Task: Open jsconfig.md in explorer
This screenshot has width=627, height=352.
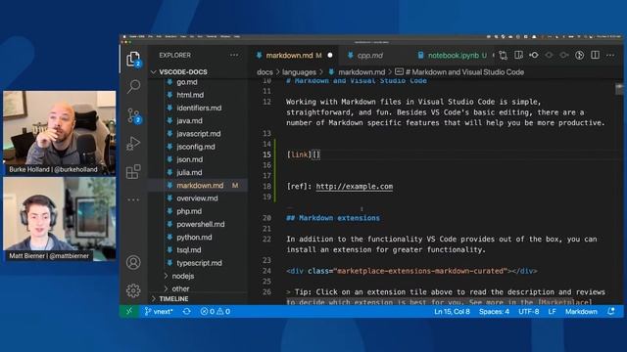Action: click(x=196, y=147)
